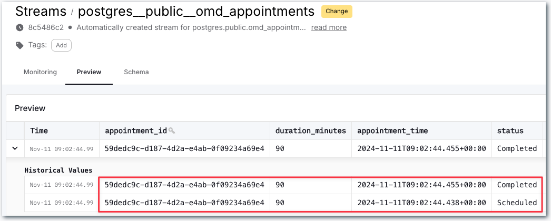Image resolution: width=551 pixels, height=221 pixels.
Task: Click the appointment_id column header
Action: click(136, 130)
